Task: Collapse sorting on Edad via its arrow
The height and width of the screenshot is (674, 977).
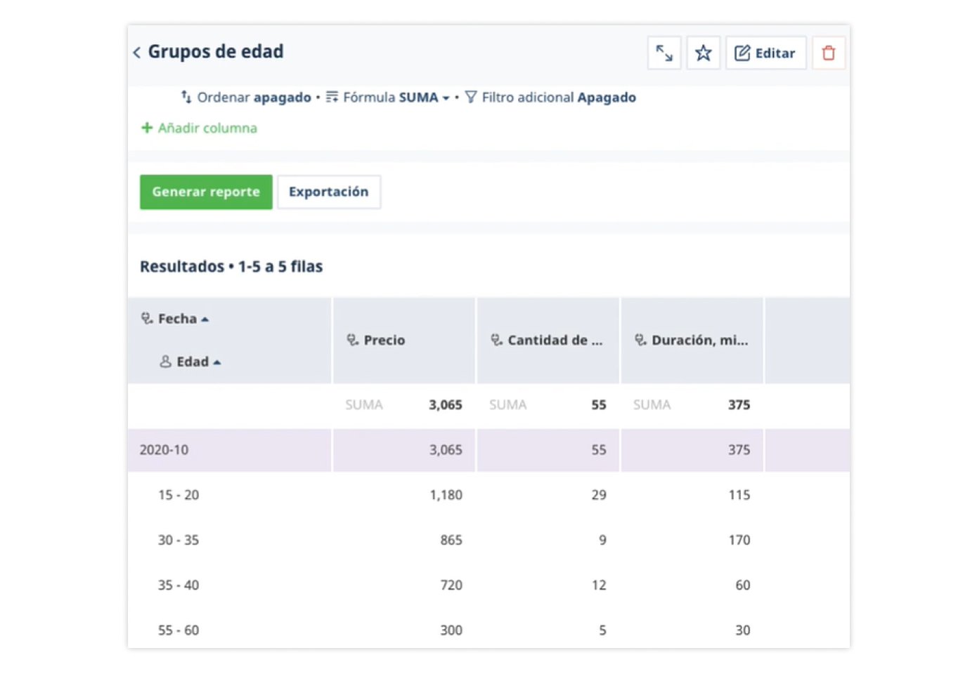Action: tap(217, 362)
